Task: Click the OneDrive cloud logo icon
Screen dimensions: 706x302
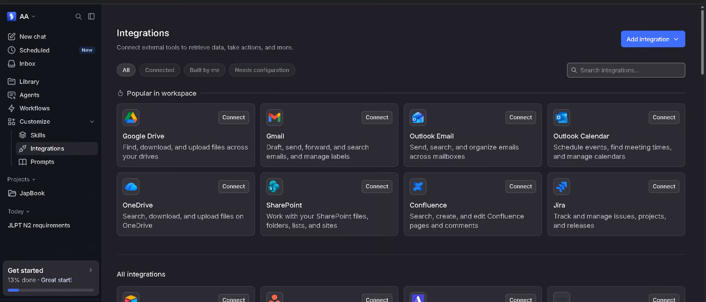Action: (131, 186)
